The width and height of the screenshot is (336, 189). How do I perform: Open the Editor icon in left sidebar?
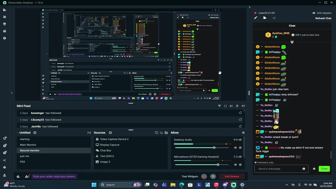click(x=4, y=10)
